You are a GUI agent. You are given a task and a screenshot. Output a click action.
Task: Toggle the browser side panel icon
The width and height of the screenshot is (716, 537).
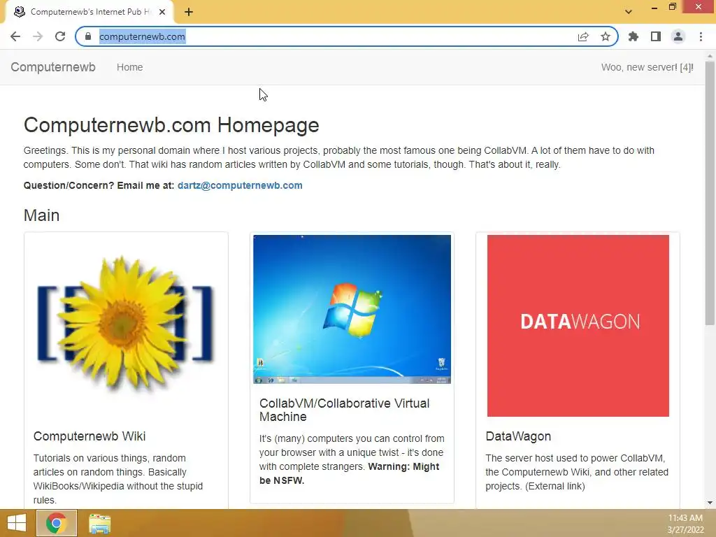point(656,36)
